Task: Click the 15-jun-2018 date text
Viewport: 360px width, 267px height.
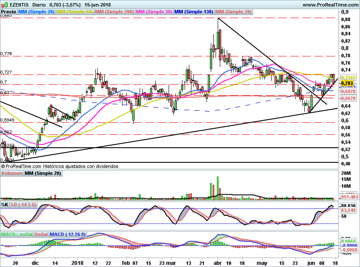Action: pyautogui.click(x=97, y=5)
